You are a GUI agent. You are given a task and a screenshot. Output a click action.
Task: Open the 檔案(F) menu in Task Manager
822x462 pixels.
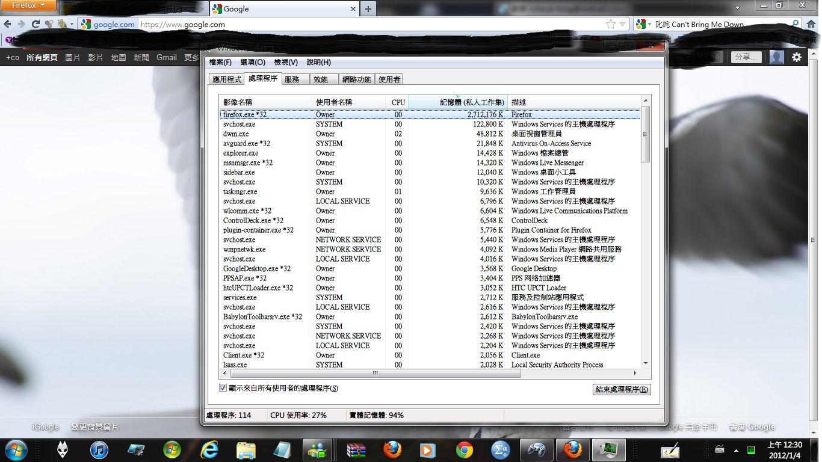pyautogui.click(x=220, y=62)
